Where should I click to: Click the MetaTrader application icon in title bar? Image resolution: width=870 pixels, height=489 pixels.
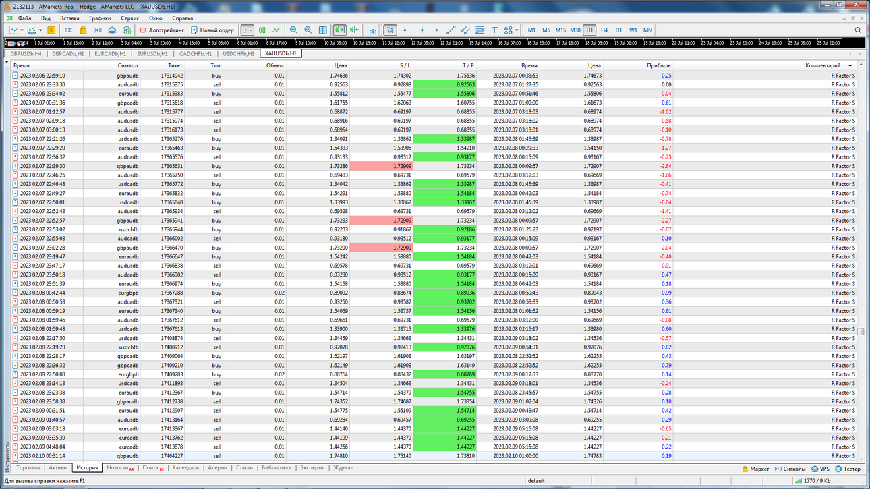[x=7, y=6]
